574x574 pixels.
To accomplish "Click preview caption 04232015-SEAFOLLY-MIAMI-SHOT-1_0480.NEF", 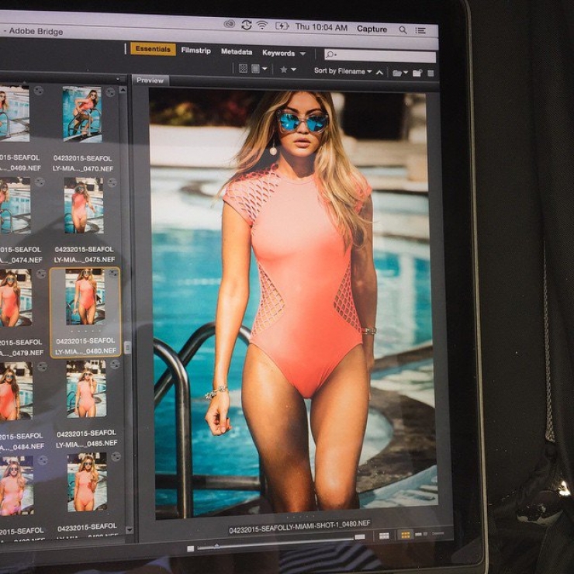I will coord(299,527).
